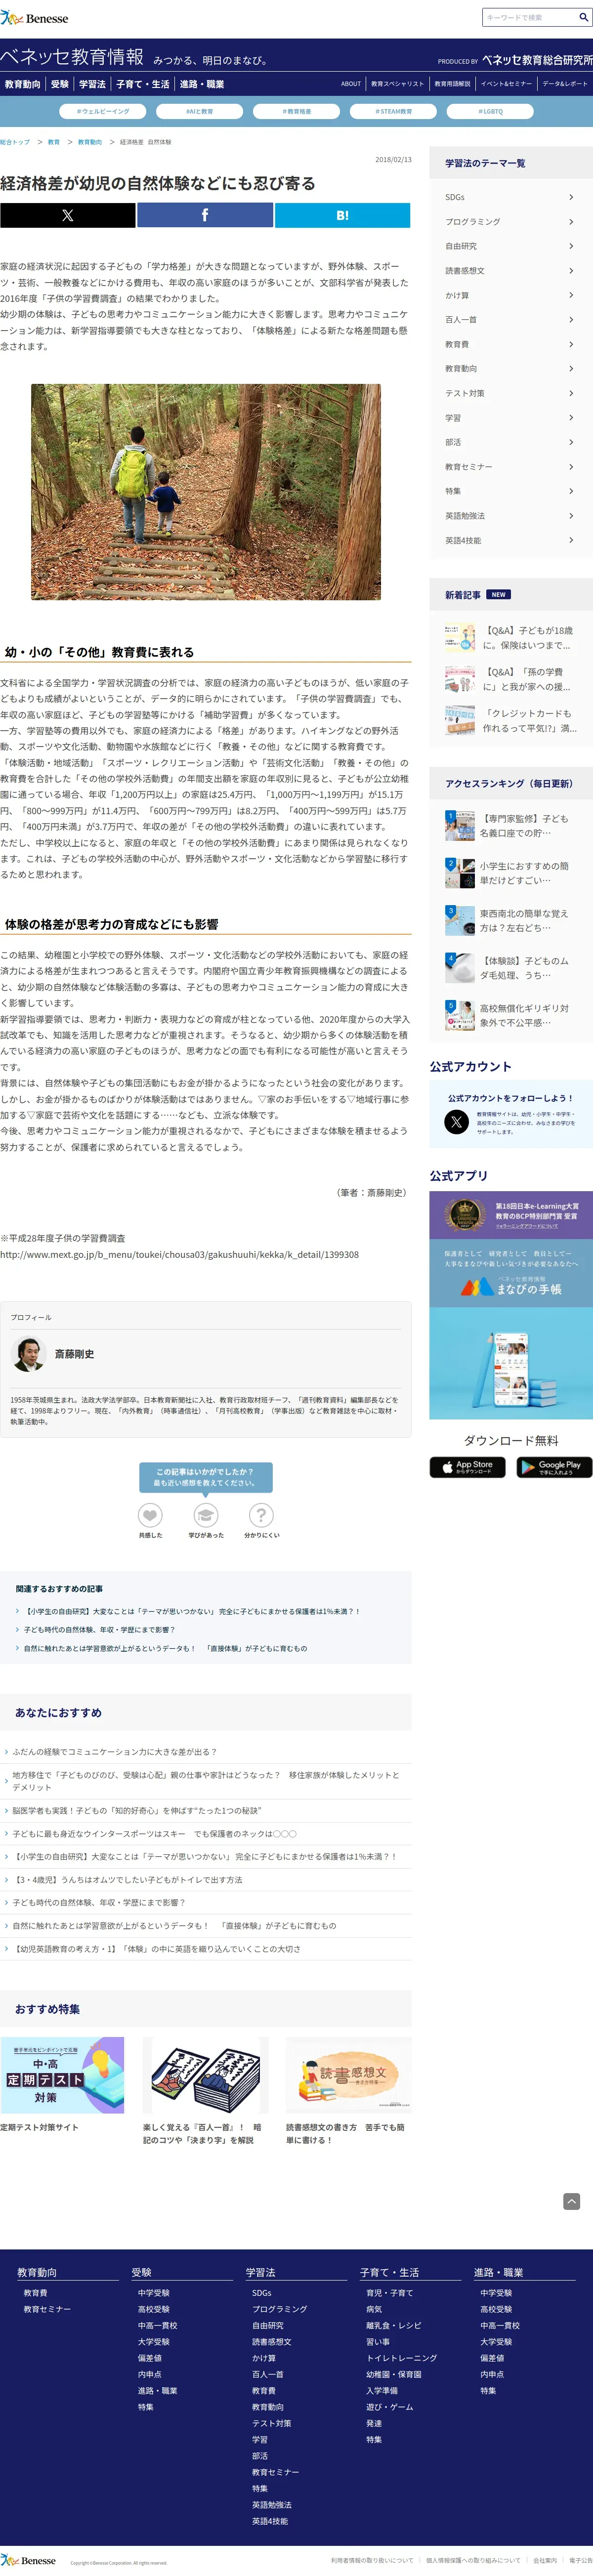
Task: Select 教育動向 in main navigation
Action: click(x=23, y=84)
